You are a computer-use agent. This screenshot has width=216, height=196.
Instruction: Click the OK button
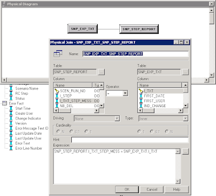click(127, 190)
